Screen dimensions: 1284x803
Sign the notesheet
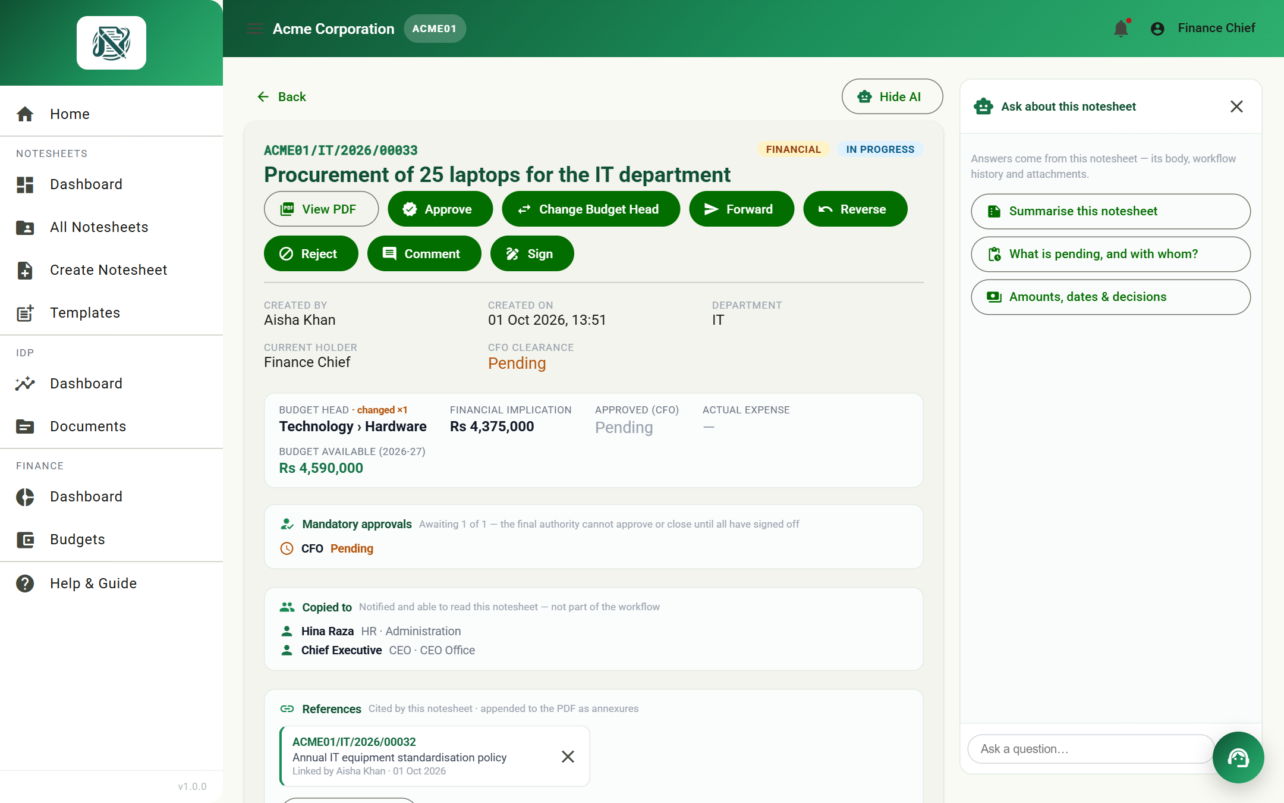pos(532,253)
